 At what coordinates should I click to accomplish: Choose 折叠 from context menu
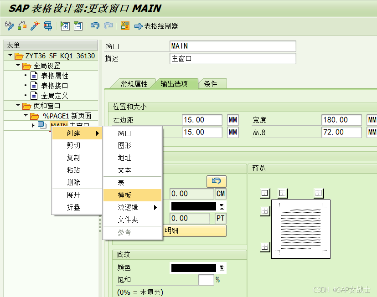tap(77, 207)
